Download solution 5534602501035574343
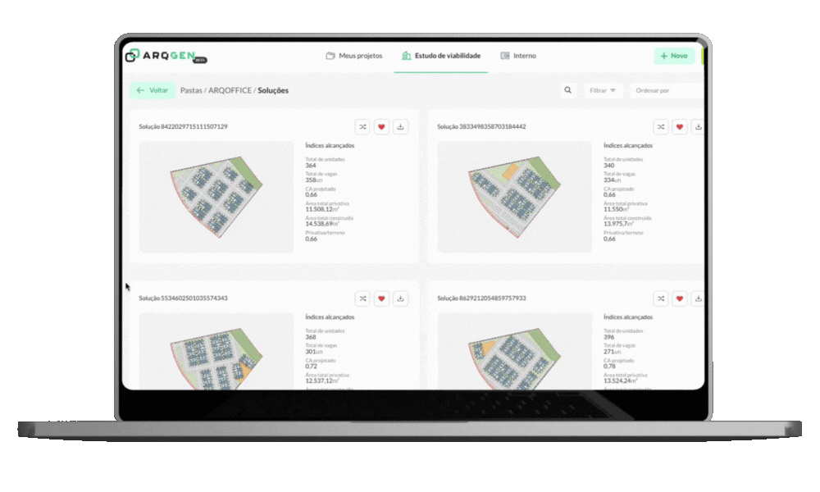Image resolution: width=820 pixels, height=492 pixels. point(400,298)
